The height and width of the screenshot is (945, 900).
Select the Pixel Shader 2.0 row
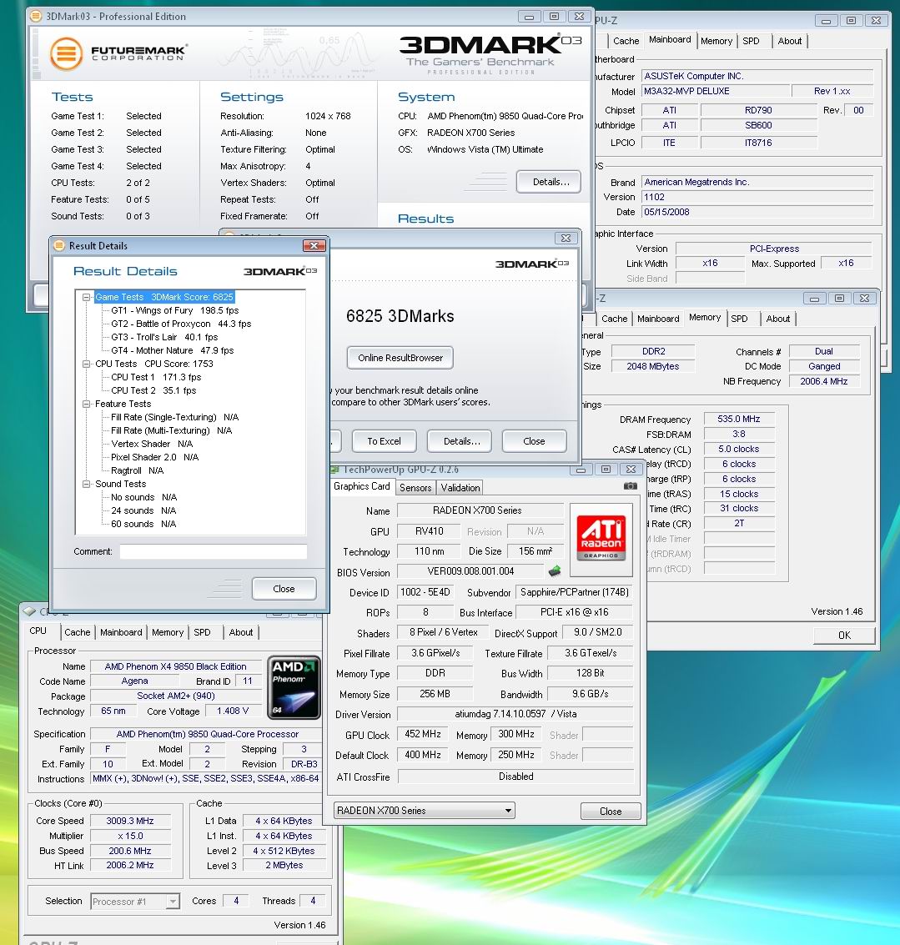(x=155, y=457)
